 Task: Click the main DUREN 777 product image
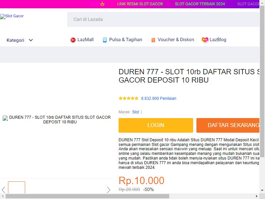point(57,120)
